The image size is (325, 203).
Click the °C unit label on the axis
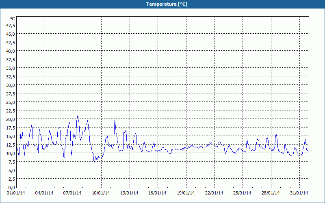[x=13, y=19]
